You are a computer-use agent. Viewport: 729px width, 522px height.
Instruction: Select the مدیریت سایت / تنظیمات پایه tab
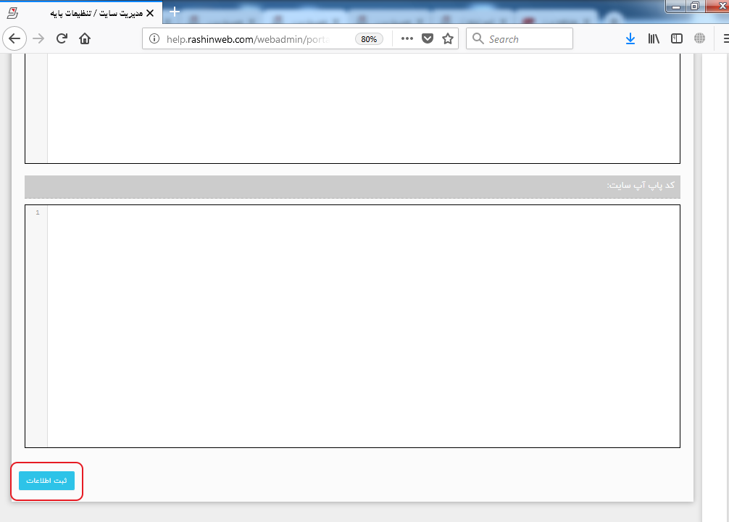[x=81, y=13]
